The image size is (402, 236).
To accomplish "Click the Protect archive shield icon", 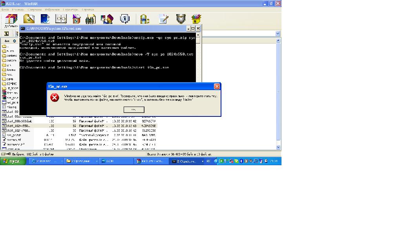I will (x=181, y=19).
